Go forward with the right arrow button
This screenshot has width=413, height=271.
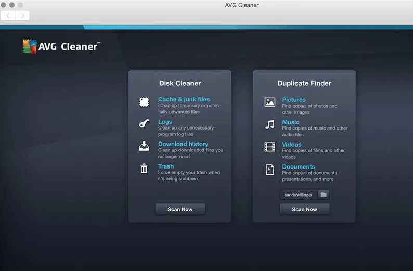coord(23,16)
